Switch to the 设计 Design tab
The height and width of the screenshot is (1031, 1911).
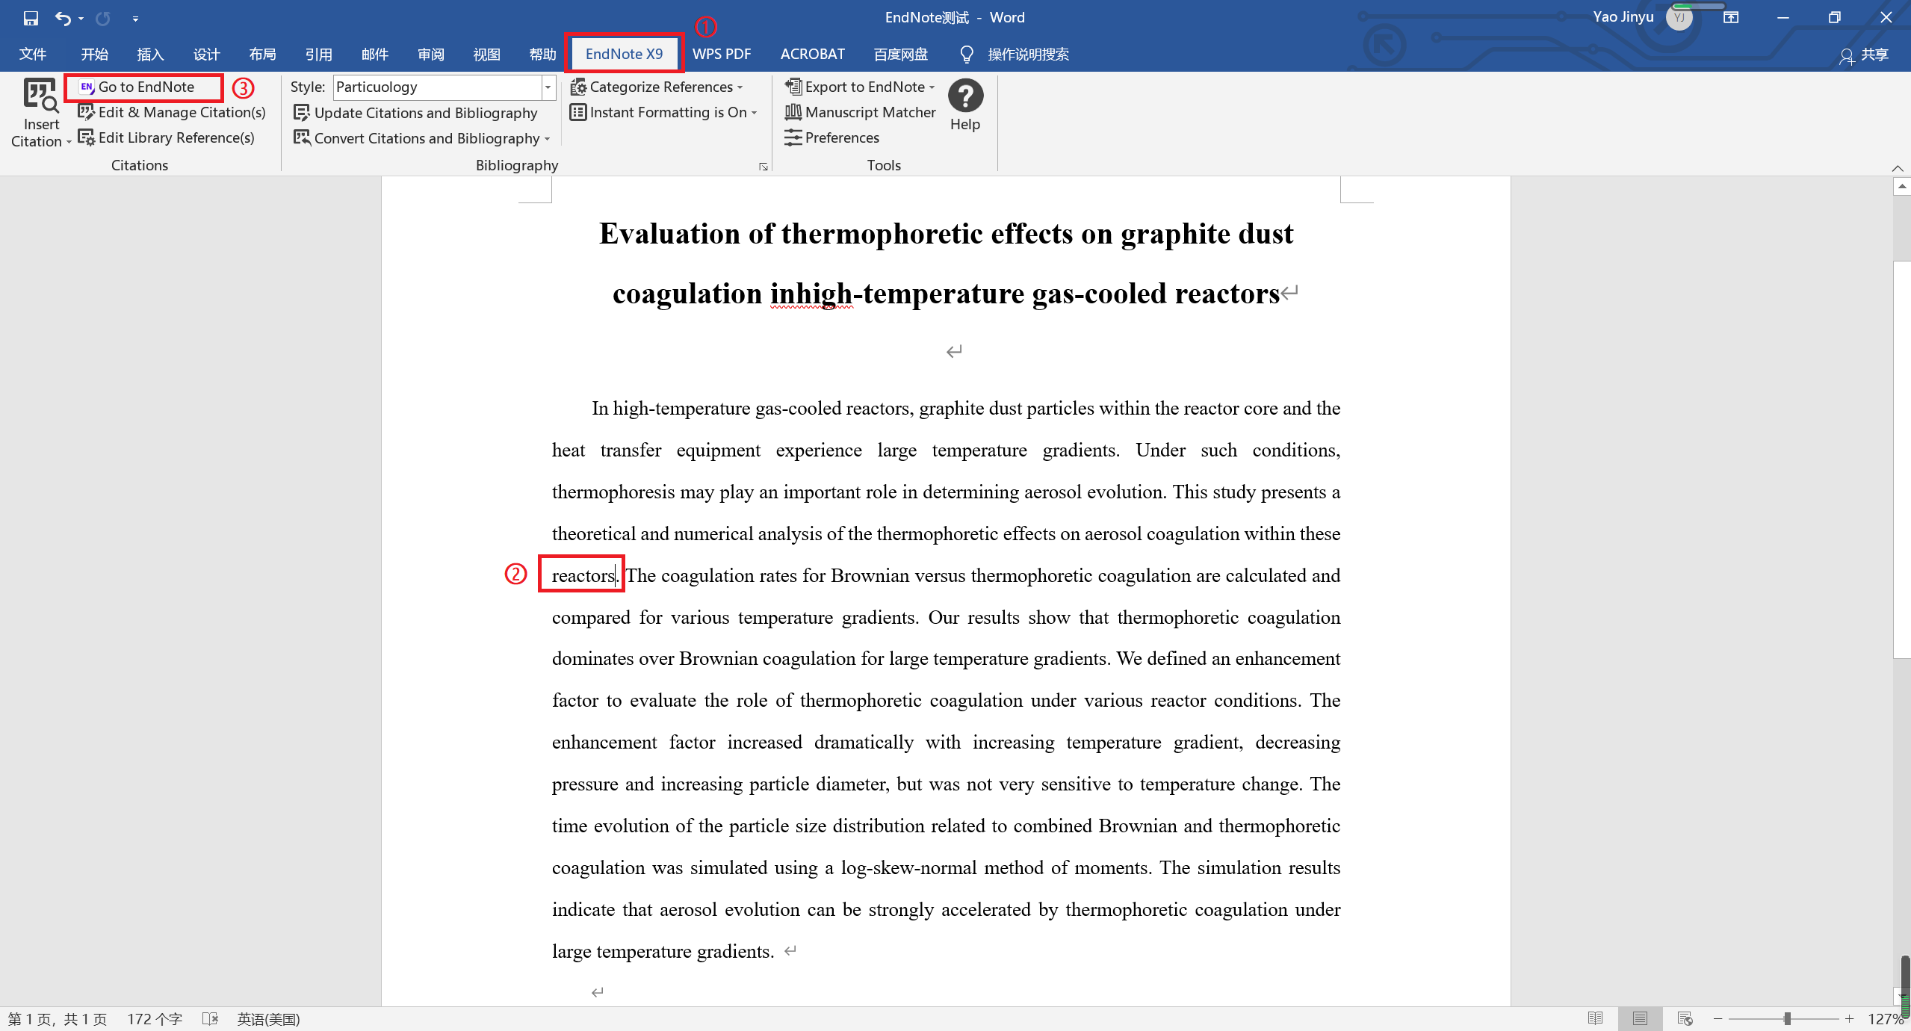(206, 54)
